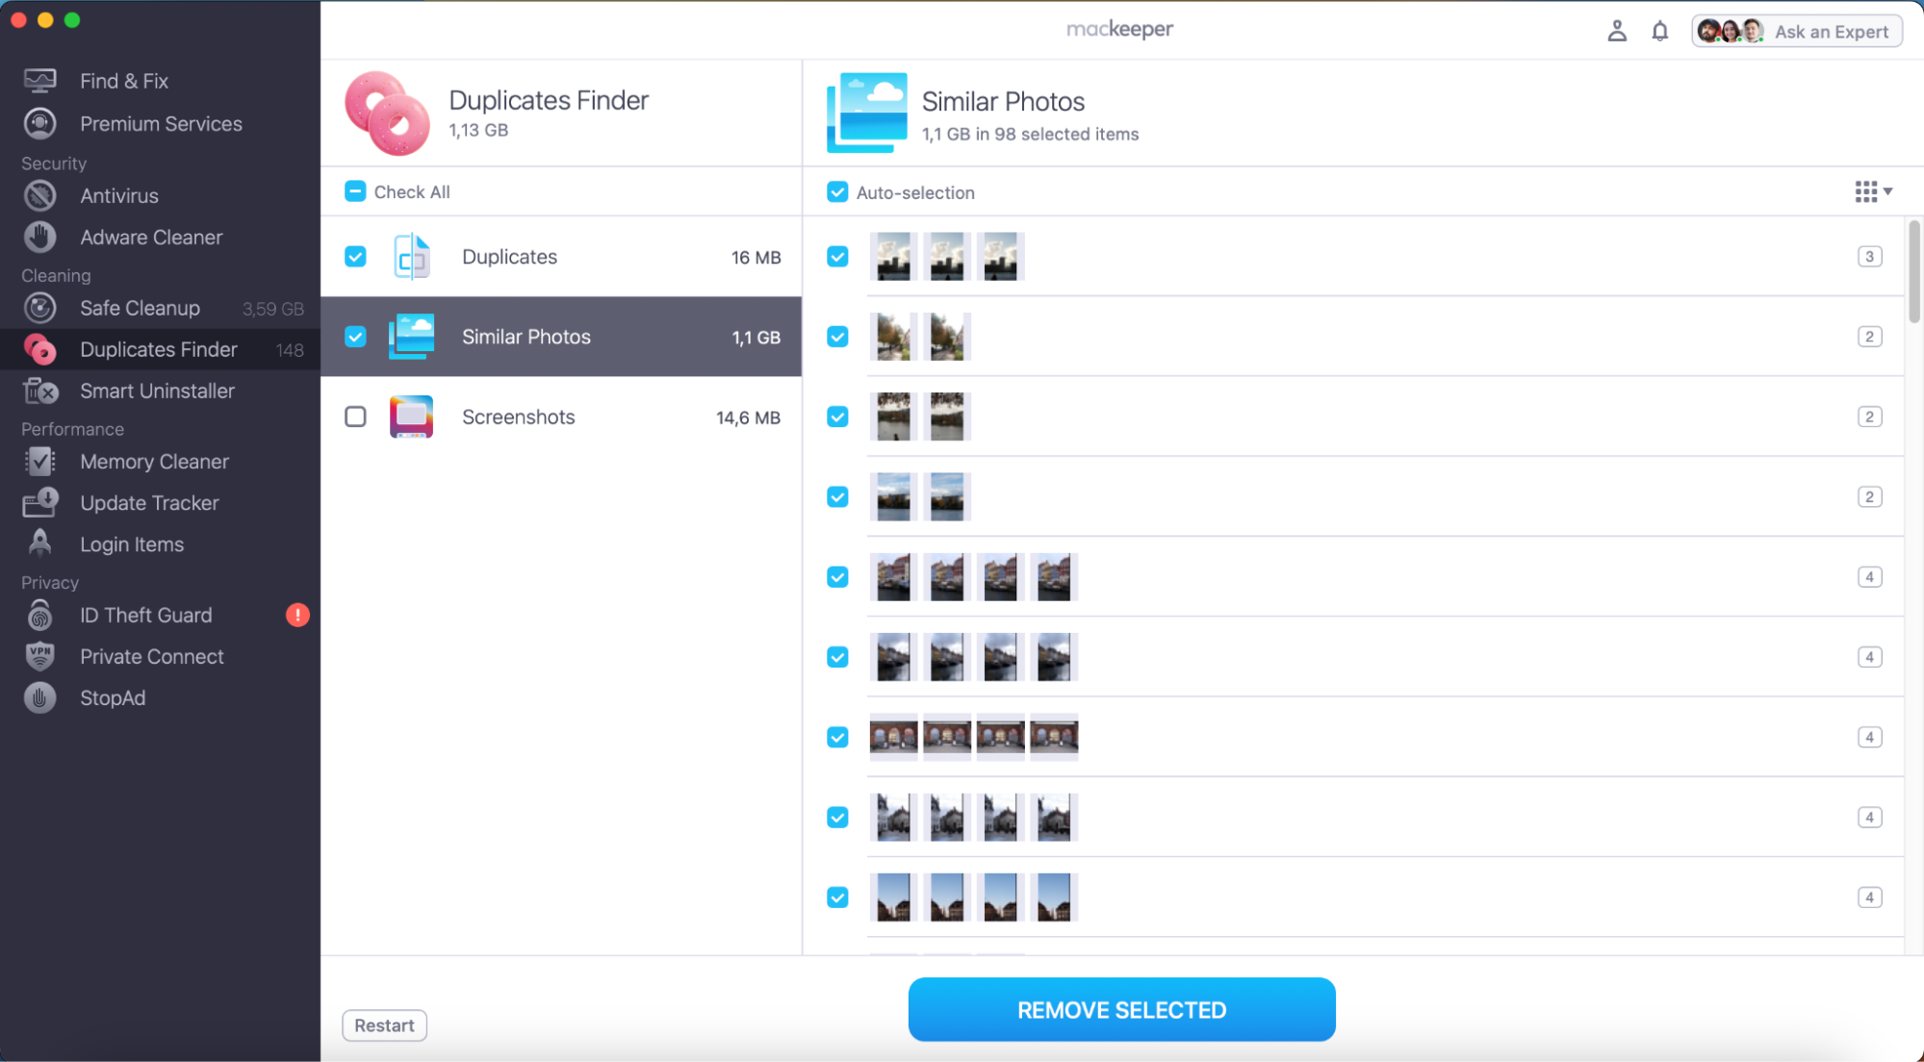This screenshot has height=1062, width=1924.
Task: Open Safe Cleanup icon
Action: [39, 308]
